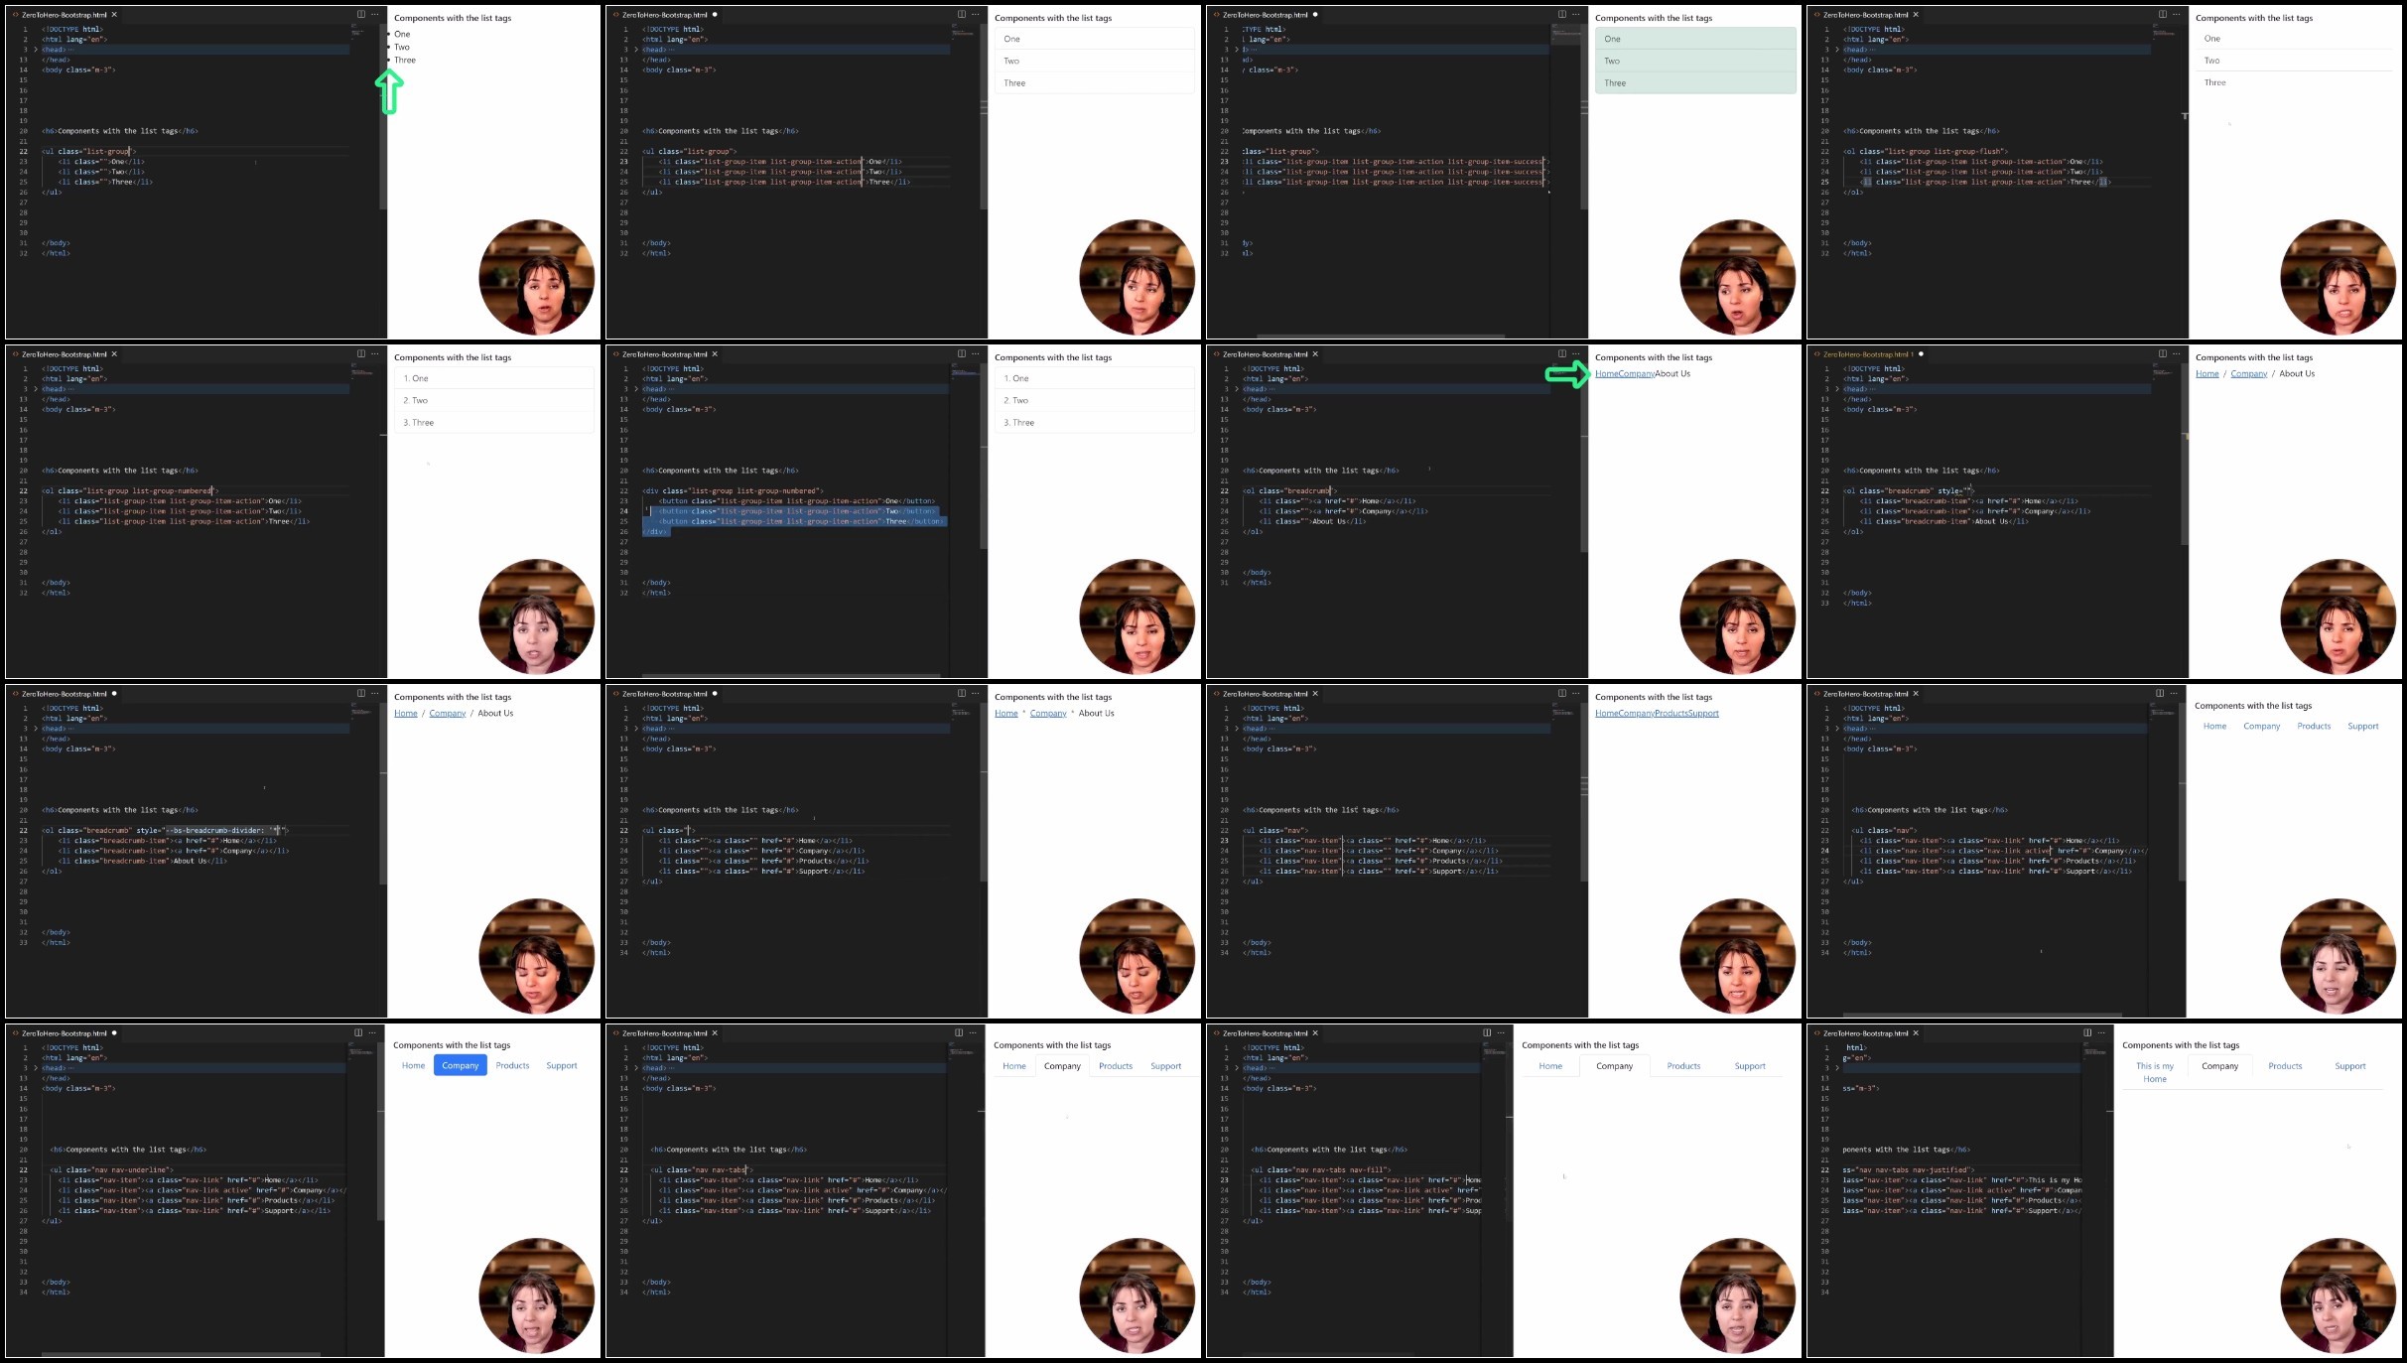This screenshot has width=2407, height=1363.
Task: Open more actions in green success-list frame
Action: click(1575, 15)
